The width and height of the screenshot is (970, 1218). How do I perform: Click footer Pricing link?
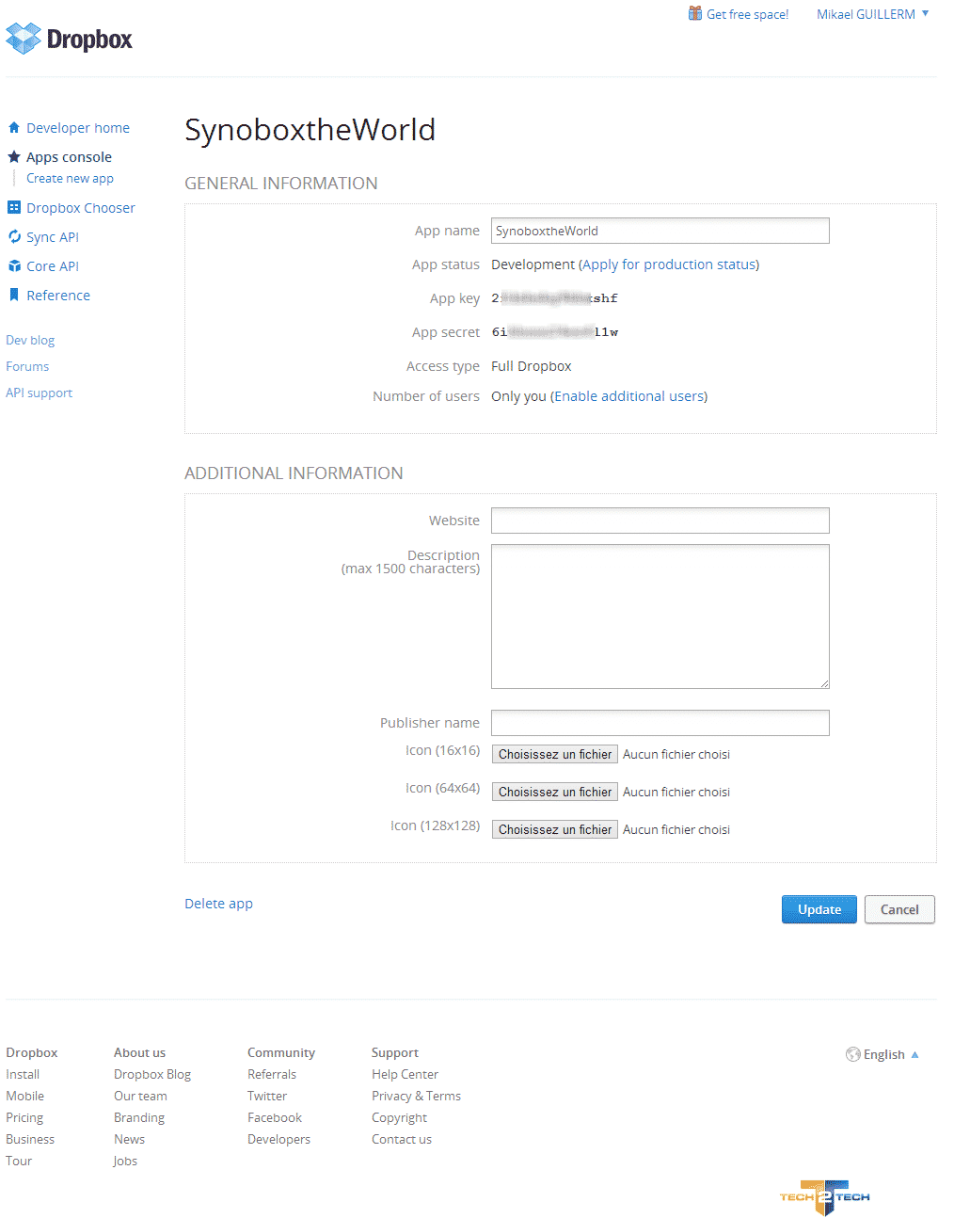pyautogui.click(x=24, y=1118)
